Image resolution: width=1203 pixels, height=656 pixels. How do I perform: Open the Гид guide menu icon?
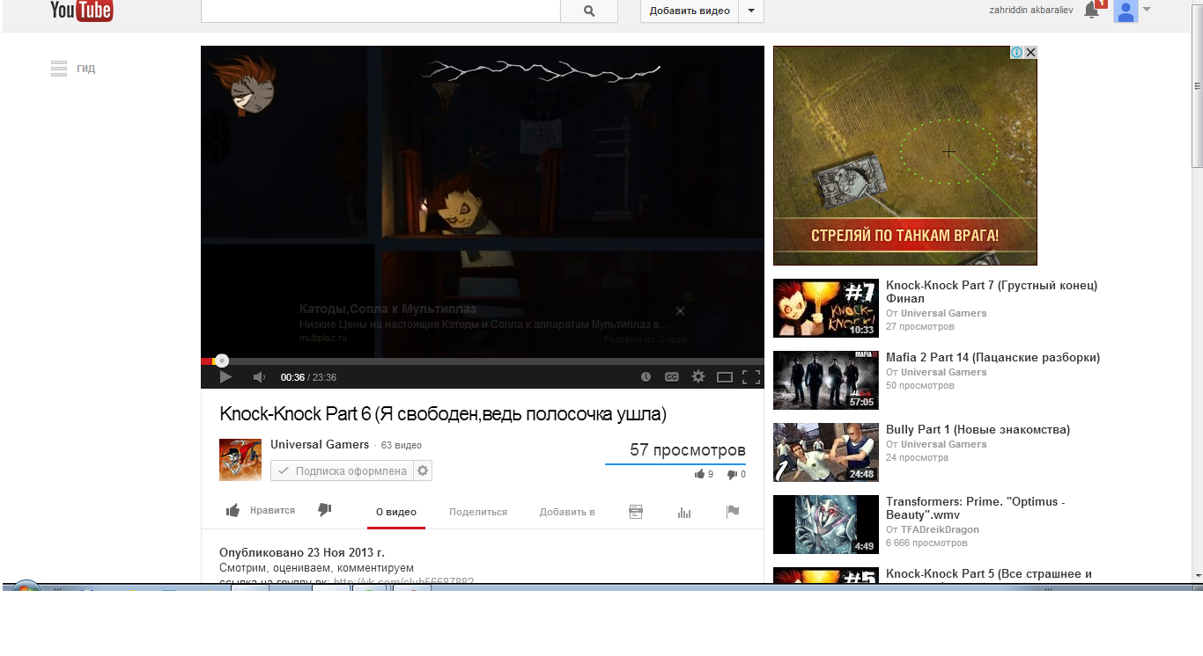(59, 68)
